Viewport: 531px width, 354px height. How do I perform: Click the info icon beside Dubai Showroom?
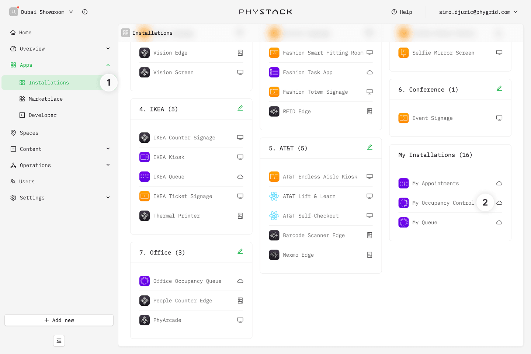point(85,12)
